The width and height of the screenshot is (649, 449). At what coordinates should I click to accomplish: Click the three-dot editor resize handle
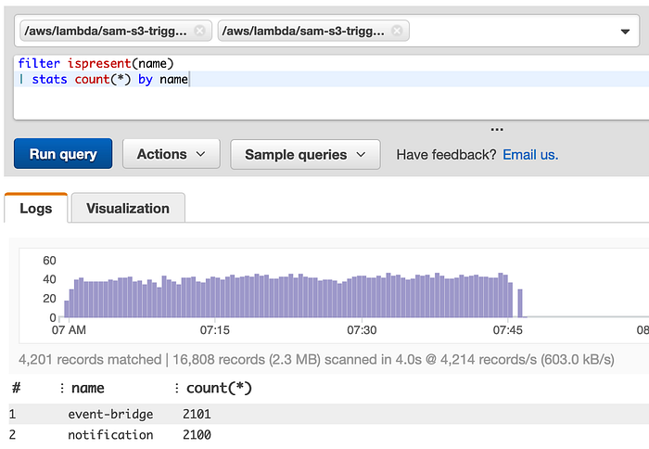point(497,130)
